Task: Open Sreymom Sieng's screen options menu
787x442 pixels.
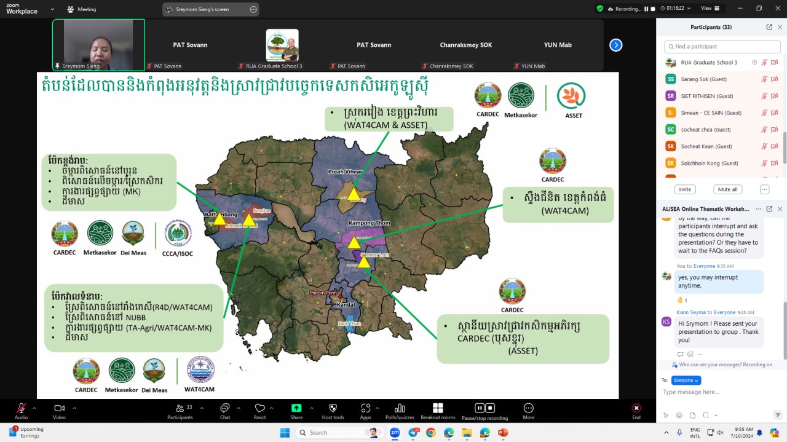Action: 253,9
